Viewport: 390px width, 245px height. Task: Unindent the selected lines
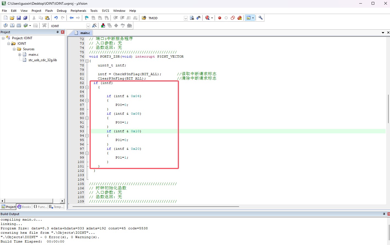click(x=122, y=18)
